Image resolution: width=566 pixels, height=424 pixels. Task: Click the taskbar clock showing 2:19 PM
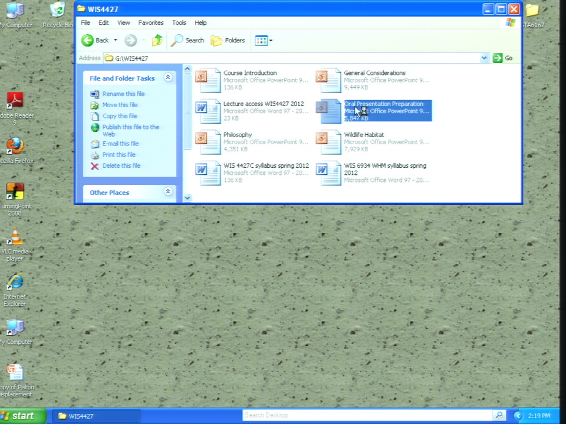click(539, 416)
